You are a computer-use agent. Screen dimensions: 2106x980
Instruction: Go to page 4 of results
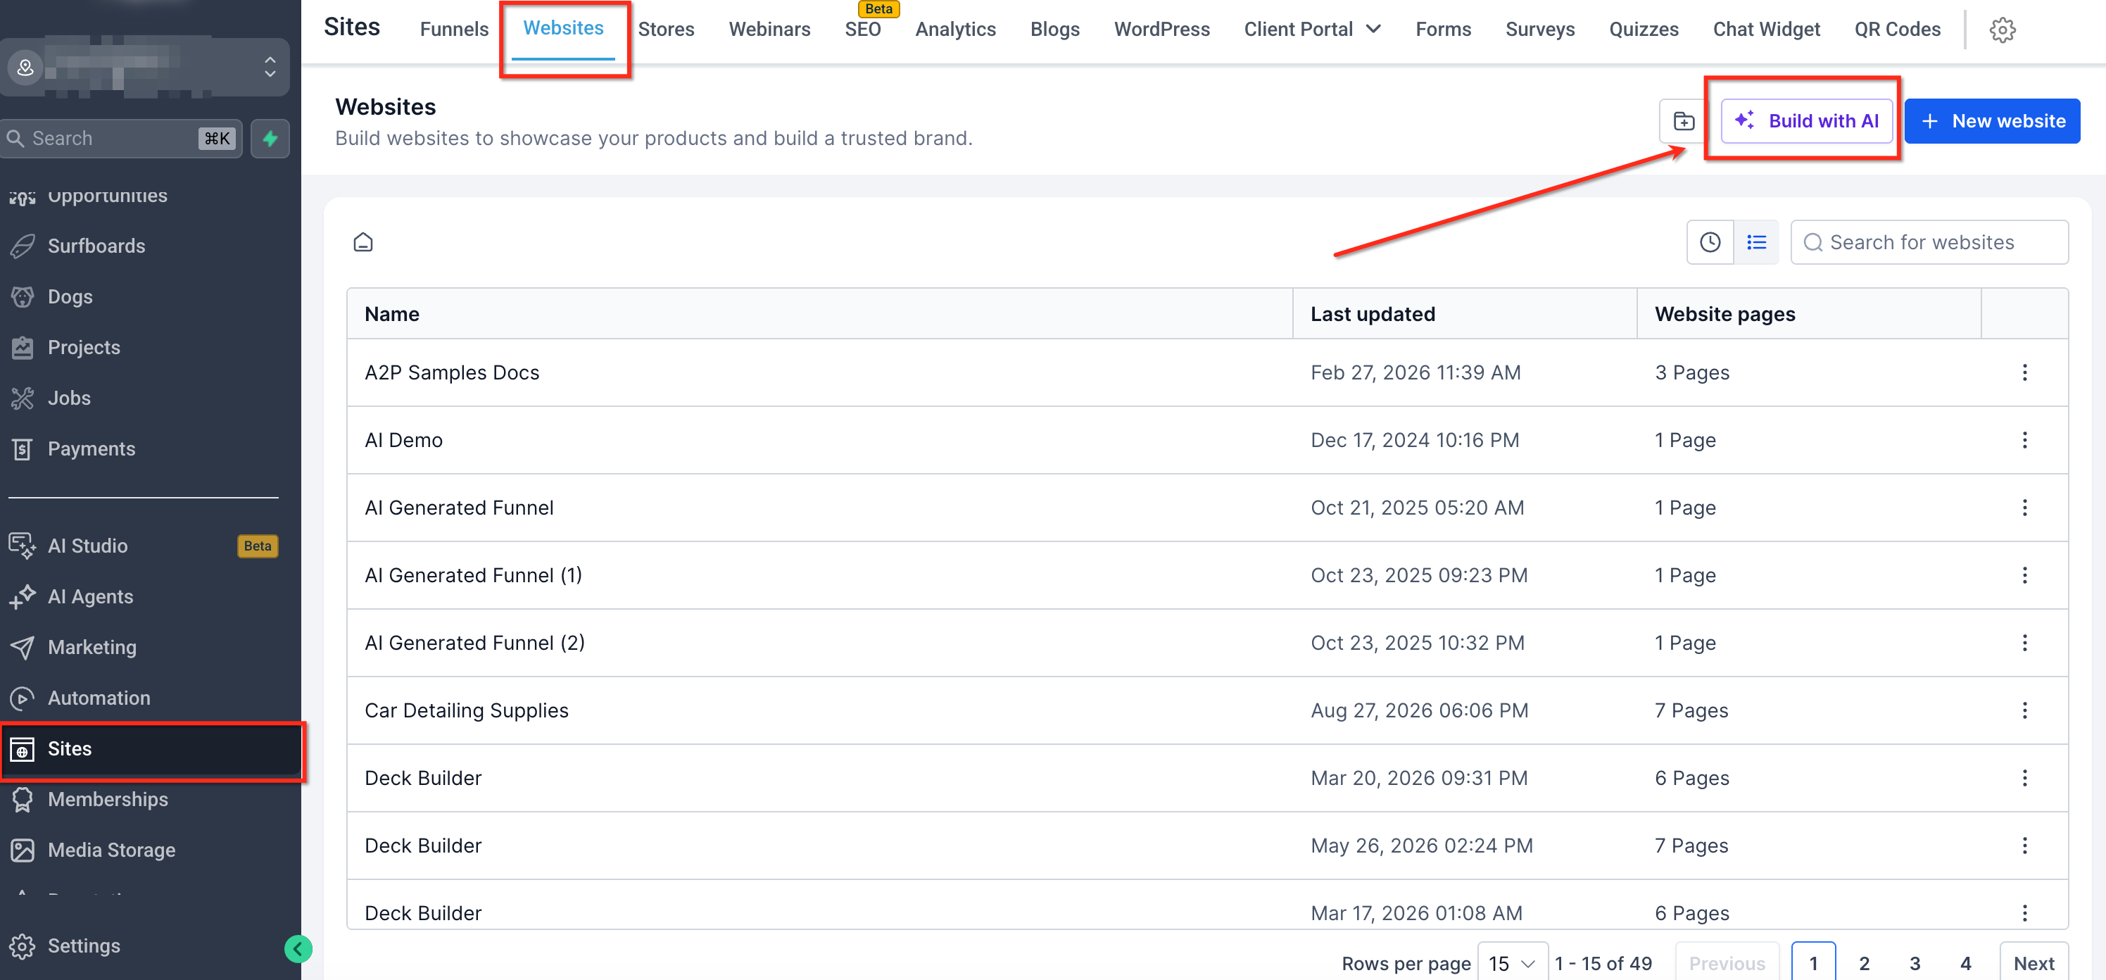(x=1965, y=963)
